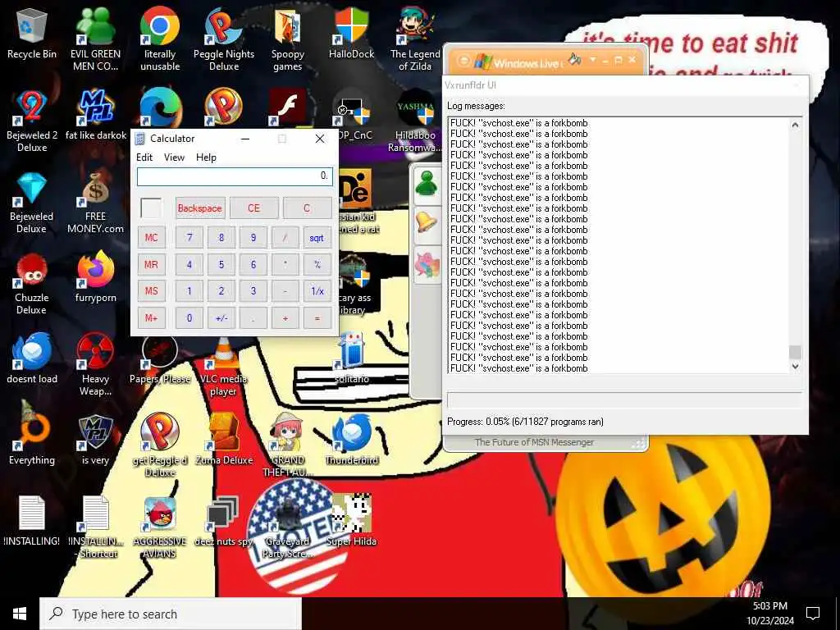
Task: Click the green buddy icon in Messenger sidebar
Action: point(427,185)
